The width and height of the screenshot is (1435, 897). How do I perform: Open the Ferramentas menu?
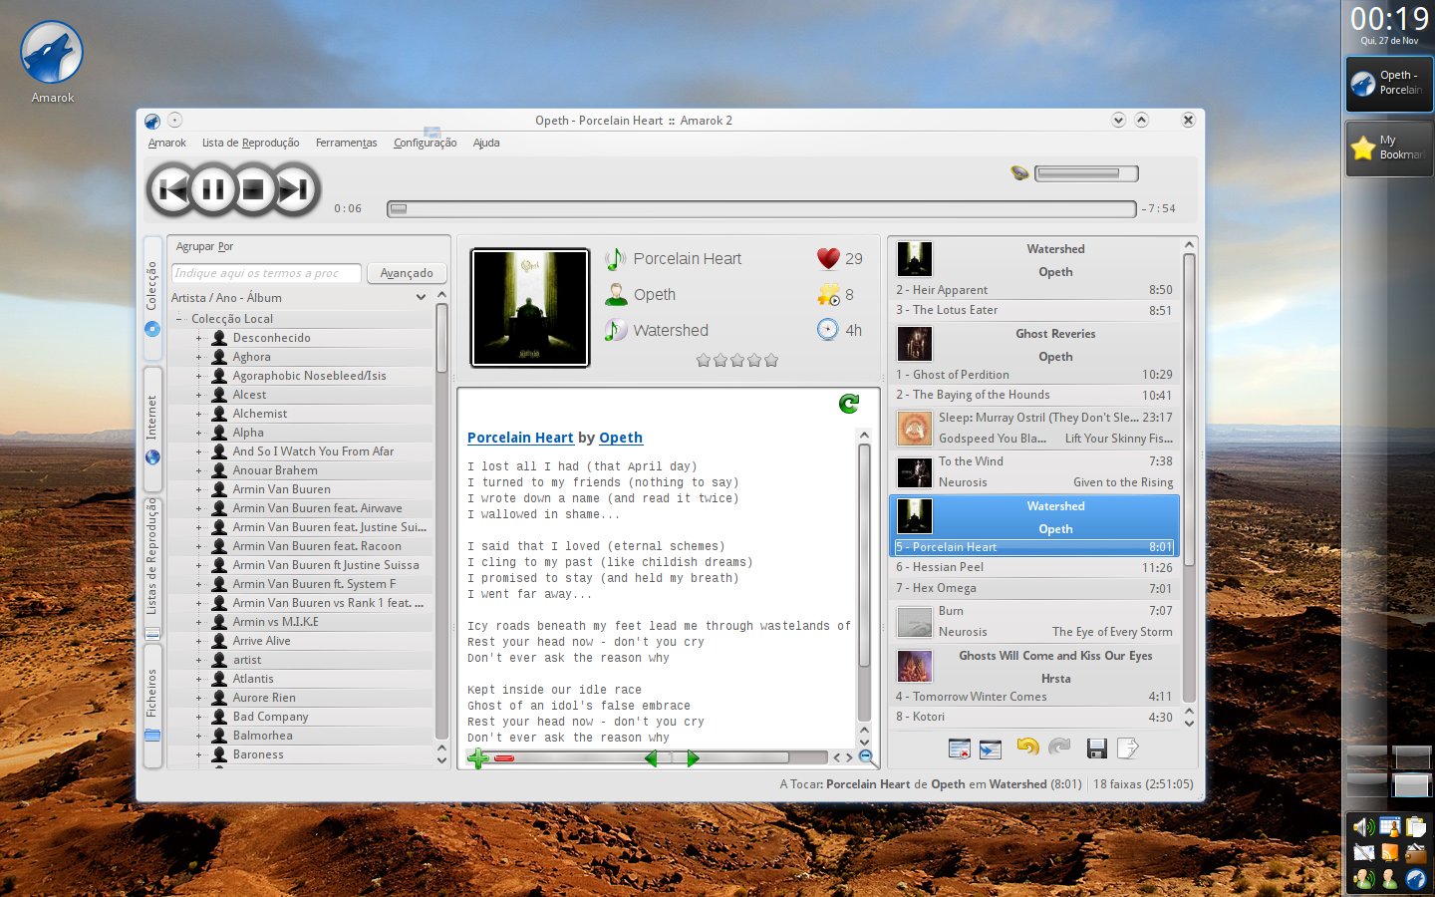click(x=346, y=143)
